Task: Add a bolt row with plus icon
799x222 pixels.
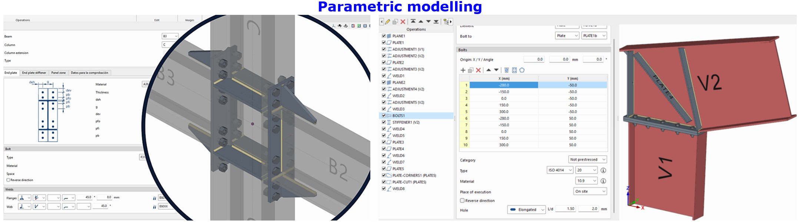Action: [x=463, y=70]
